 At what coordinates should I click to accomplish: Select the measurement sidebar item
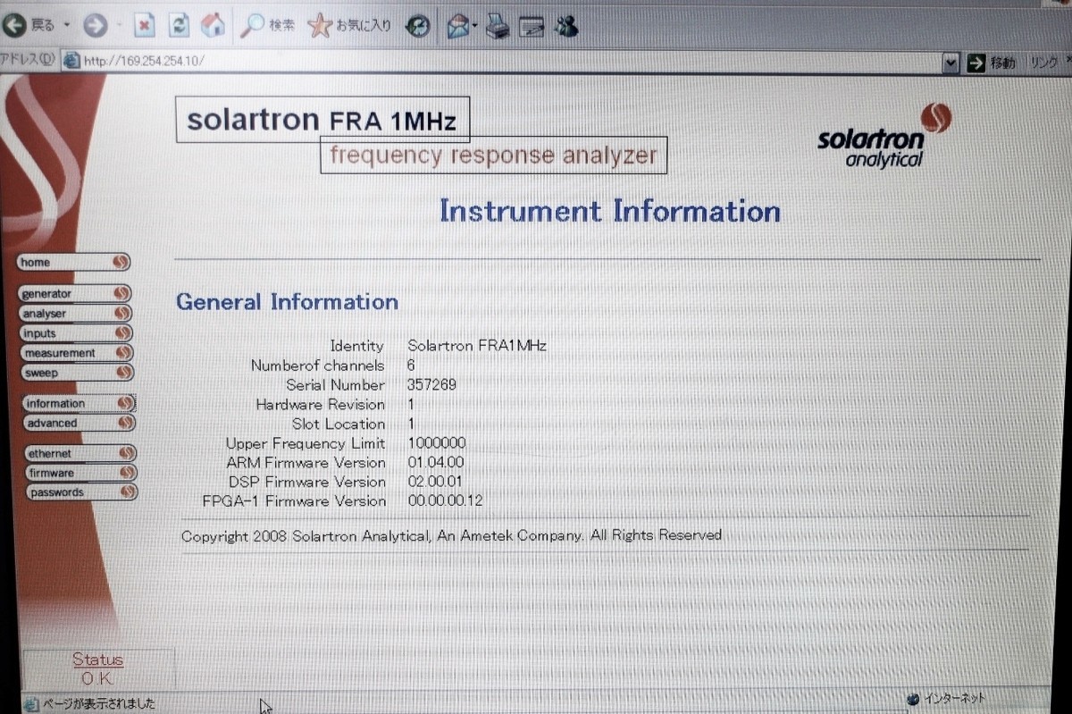click(76, 352)
